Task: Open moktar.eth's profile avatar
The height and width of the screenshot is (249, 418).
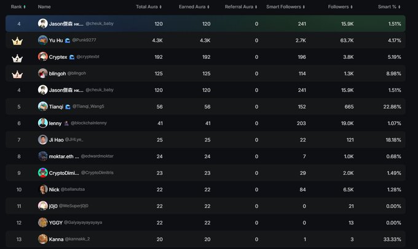Action: pyautogui.click(x=42, y=156)
